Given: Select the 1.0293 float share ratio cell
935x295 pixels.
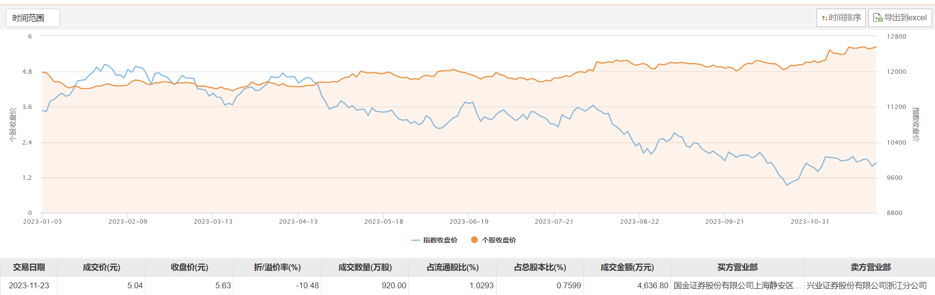Looking at the screenshot, I should click(x=453, y=285).
